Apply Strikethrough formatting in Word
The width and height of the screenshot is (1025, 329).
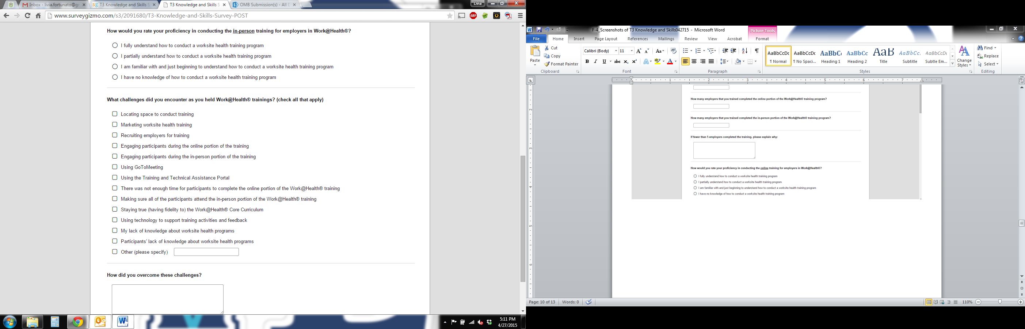(x=617, y=61)
